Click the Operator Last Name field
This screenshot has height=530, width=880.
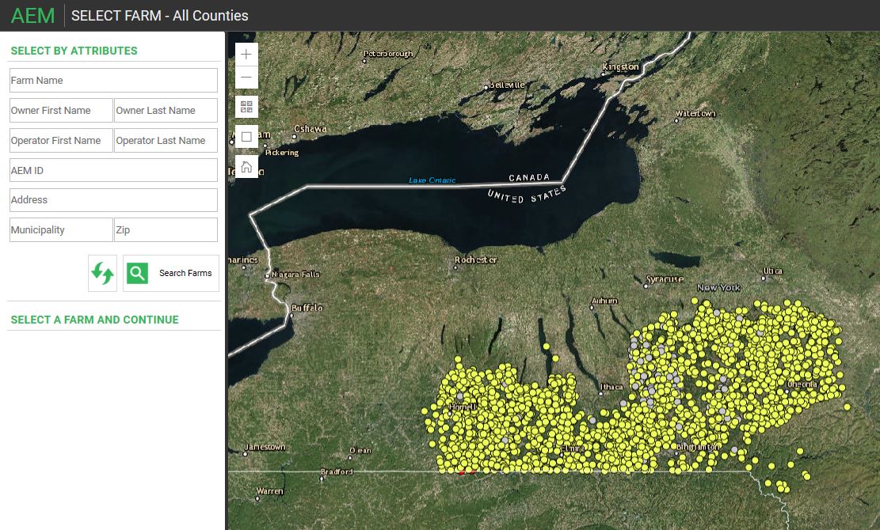165,140
